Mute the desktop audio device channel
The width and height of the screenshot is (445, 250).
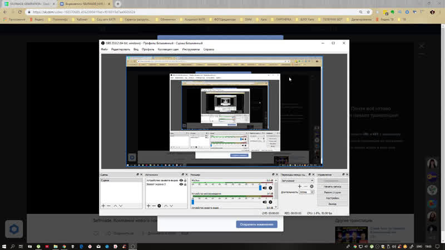point(265,202)
